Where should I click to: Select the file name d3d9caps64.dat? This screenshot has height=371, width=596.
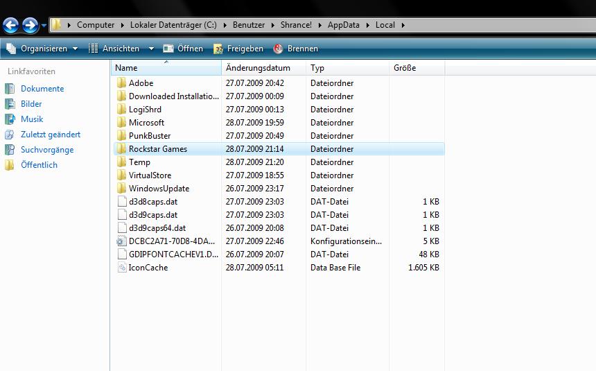(x=157, y=228)
